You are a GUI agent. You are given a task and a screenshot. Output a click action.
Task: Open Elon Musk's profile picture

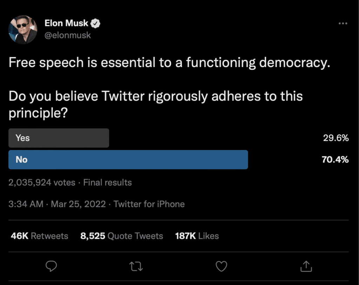coord(23,29)
